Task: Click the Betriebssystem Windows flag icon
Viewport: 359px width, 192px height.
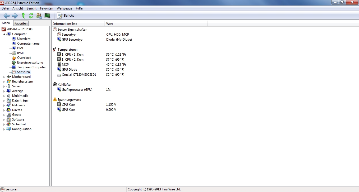Action: 9,81
